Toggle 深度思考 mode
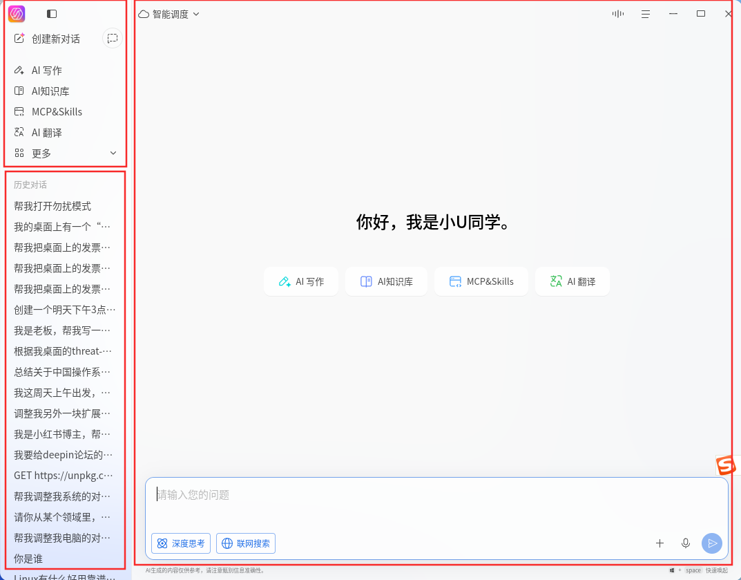This screenshot has height=580, width=741. point(181,543)
